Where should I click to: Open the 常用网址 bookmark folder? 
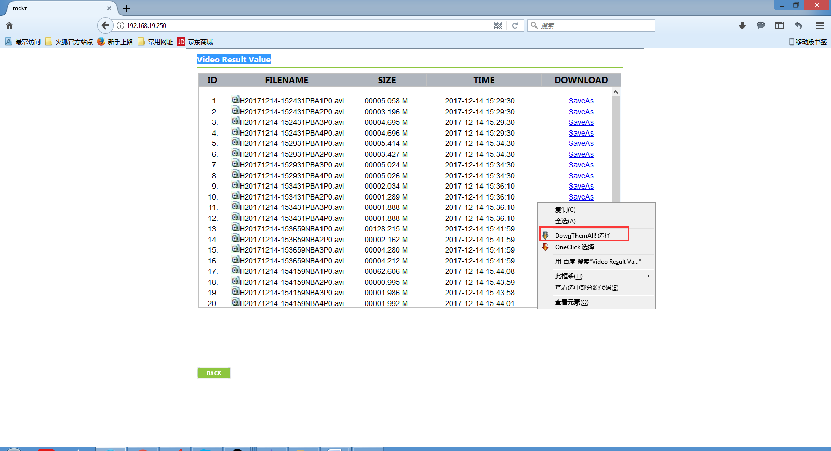point(155,42)
